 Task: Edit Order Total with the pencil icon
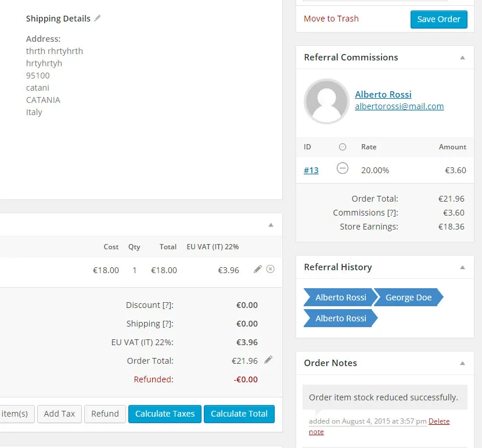(268, 360)
